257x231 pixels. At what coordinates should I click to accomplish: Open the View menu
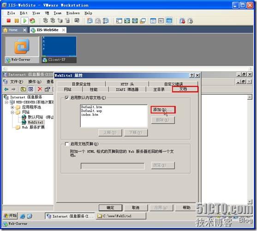click(36, 13)
